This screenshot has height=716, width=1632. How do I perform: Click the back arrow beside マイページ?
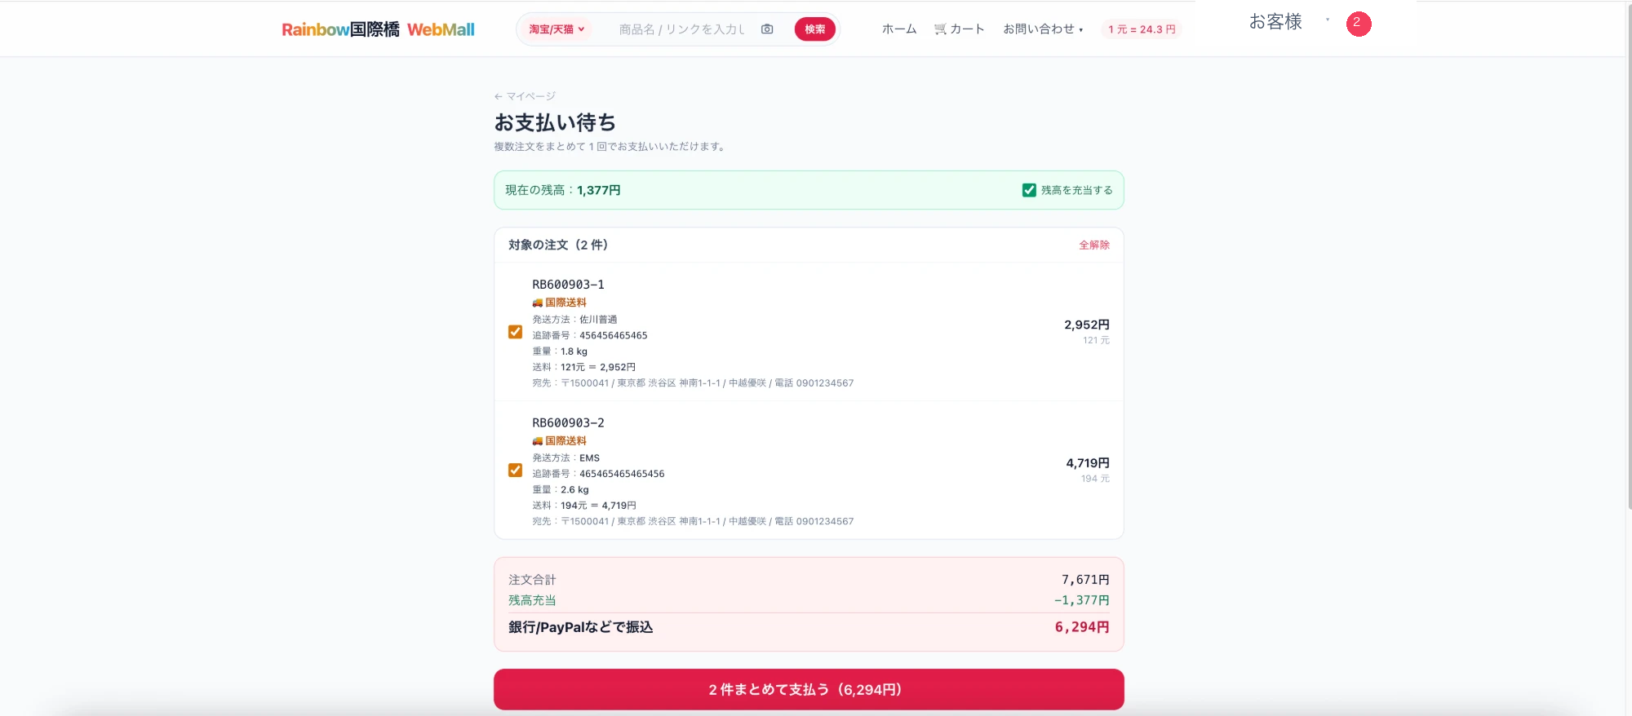498,96
